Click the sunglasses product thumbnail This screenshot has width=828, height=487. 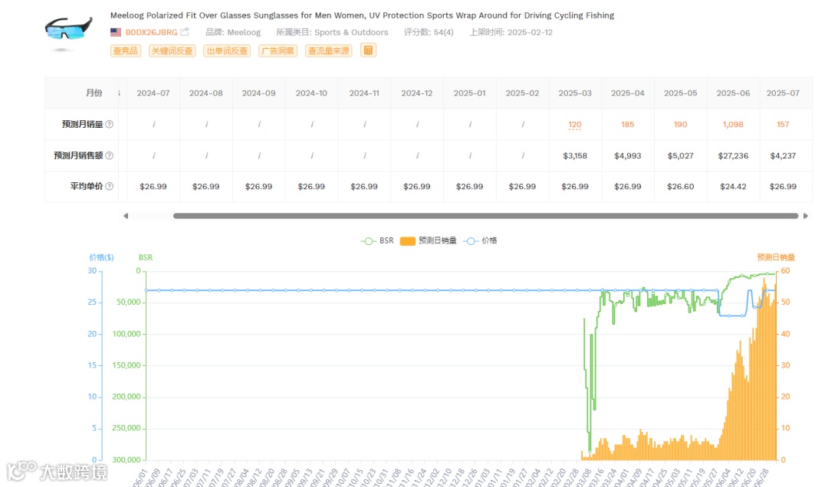pyautogui.click(x=69, y=33)
